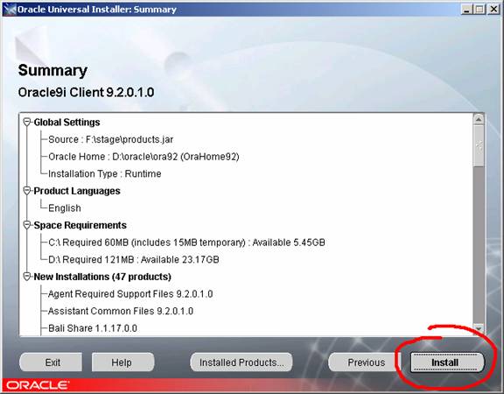Viewport: 504px width, 394px height.
Task: Select the Oracle Home entry
Action: pos(143,157)
